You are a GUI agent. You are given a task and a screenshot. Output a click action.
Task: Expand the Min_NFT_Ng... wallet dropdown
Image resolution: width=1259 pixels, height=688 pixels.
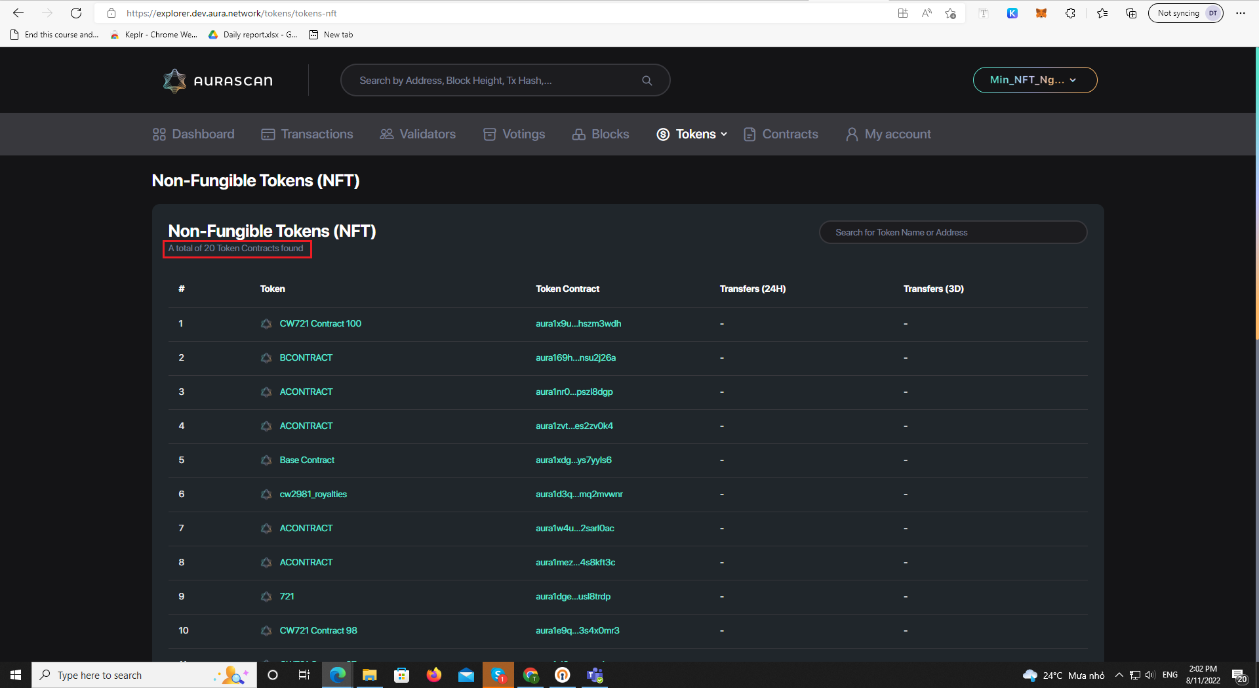[x=1035, y=80]
